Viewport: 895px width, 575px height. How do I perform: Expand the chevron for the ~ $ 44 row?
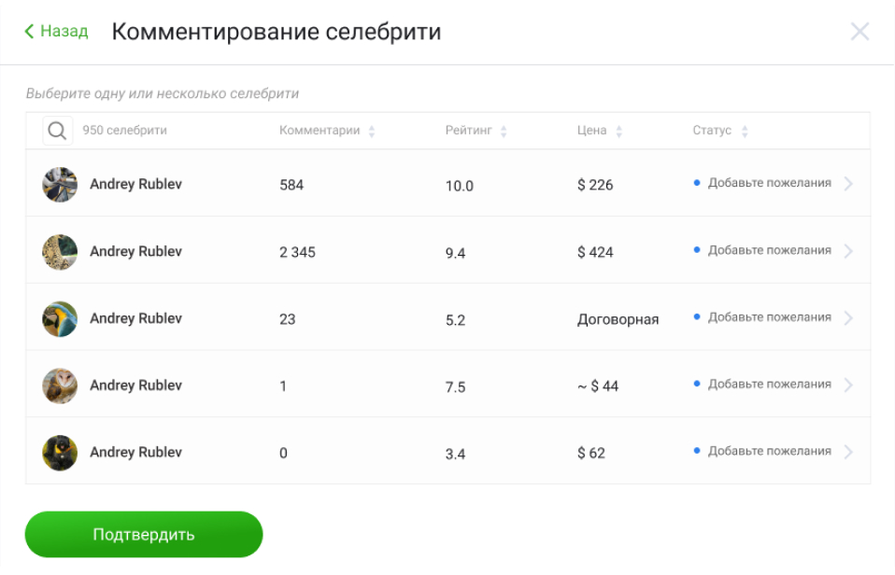pos(848,385)
